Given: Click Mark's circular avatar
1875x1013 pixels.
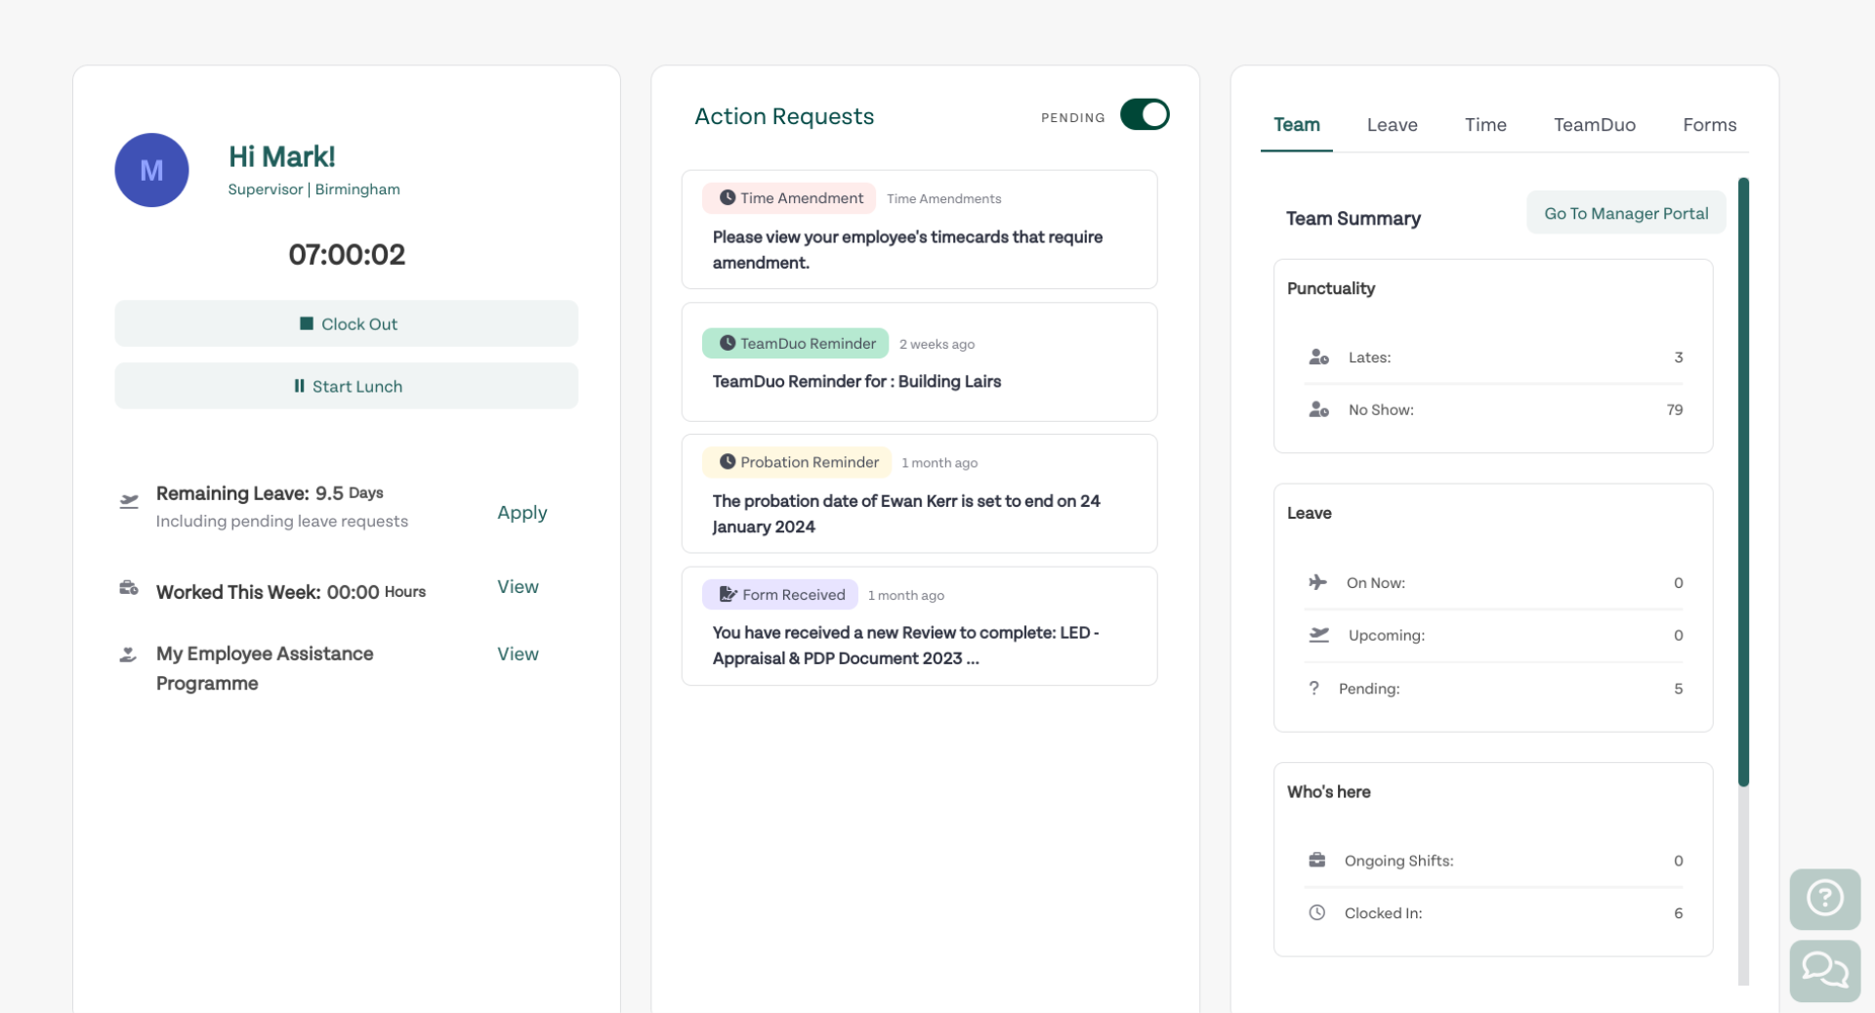Looking at the screenshot, I should 151,169.
